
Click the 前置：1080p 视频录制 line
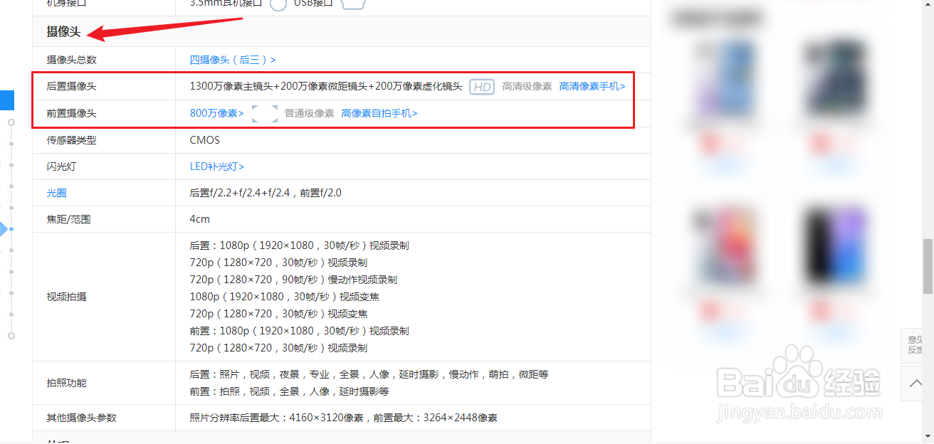click(299, 331)
